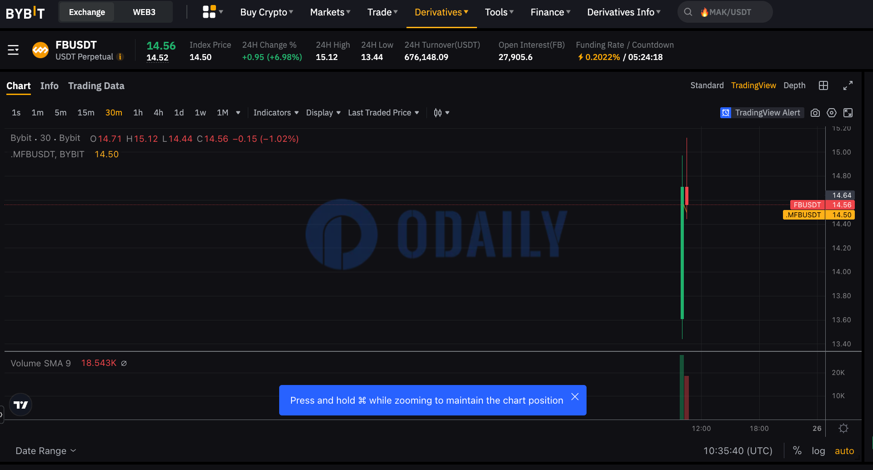Open the Trade dropdown

(382, 12)
